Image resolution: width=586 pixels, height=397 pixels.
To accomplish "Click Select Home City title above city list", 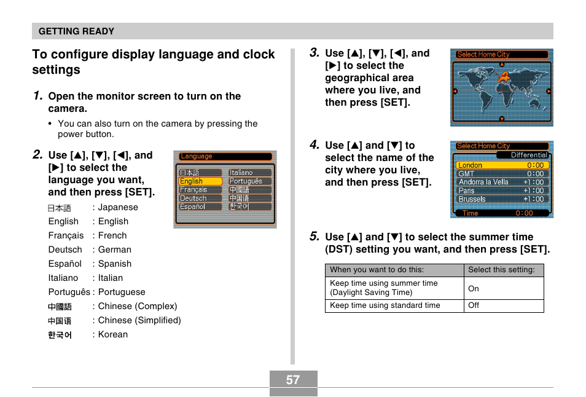I will (501, 146).
